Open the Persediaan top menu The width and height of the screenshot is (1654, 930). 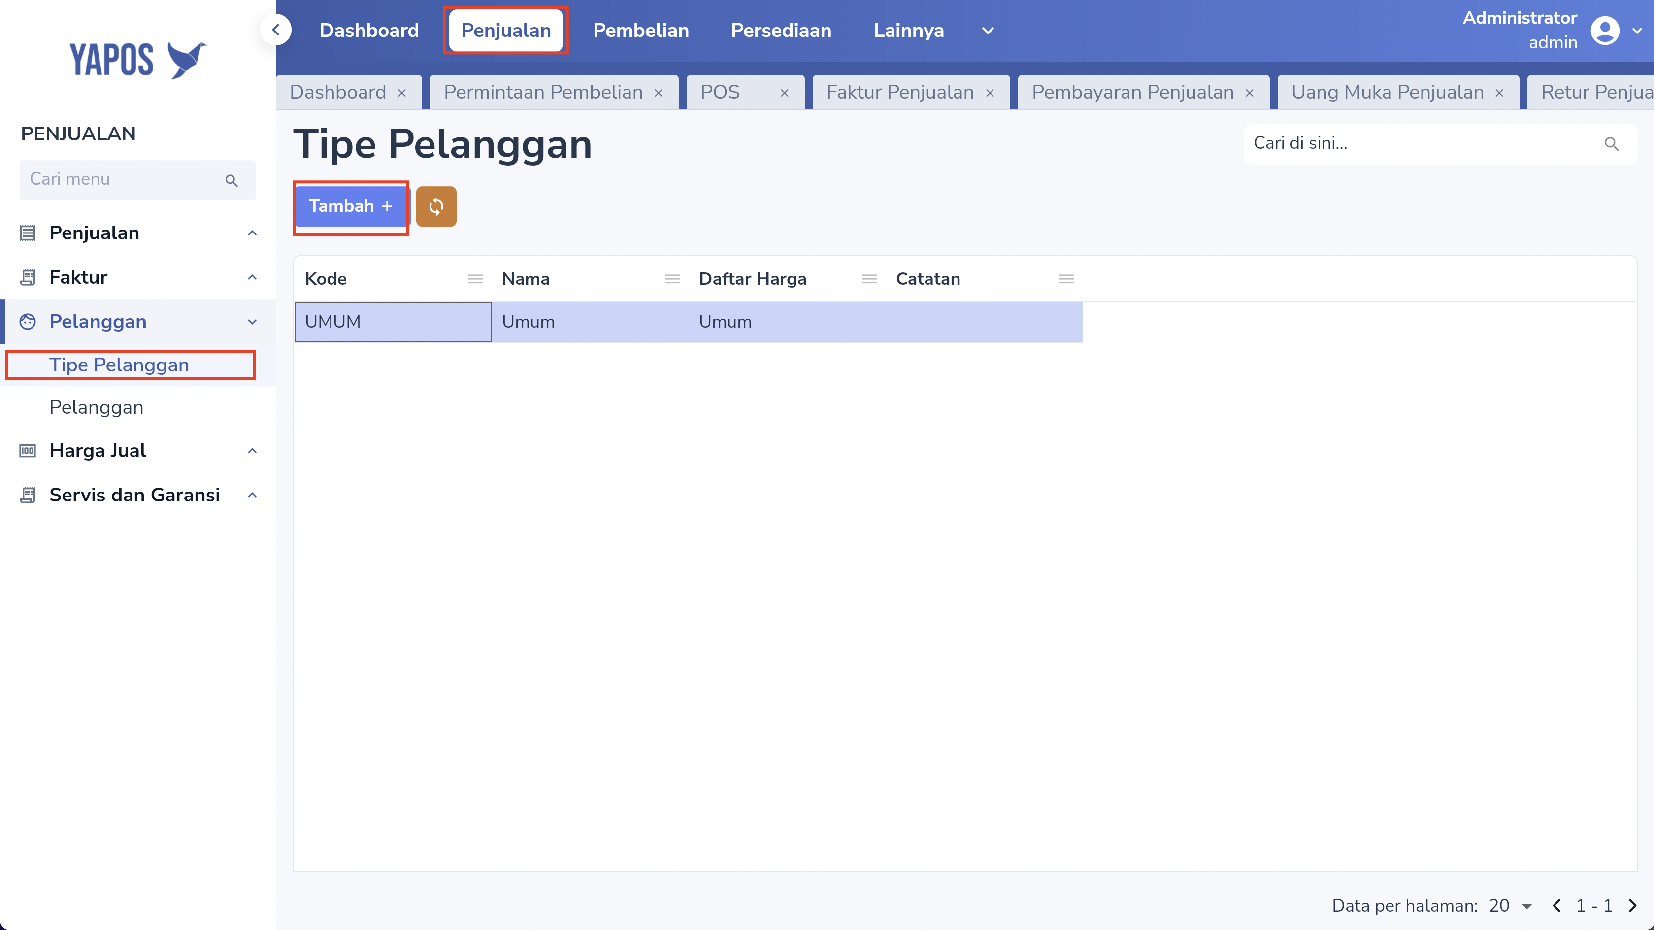coord(781,30)
